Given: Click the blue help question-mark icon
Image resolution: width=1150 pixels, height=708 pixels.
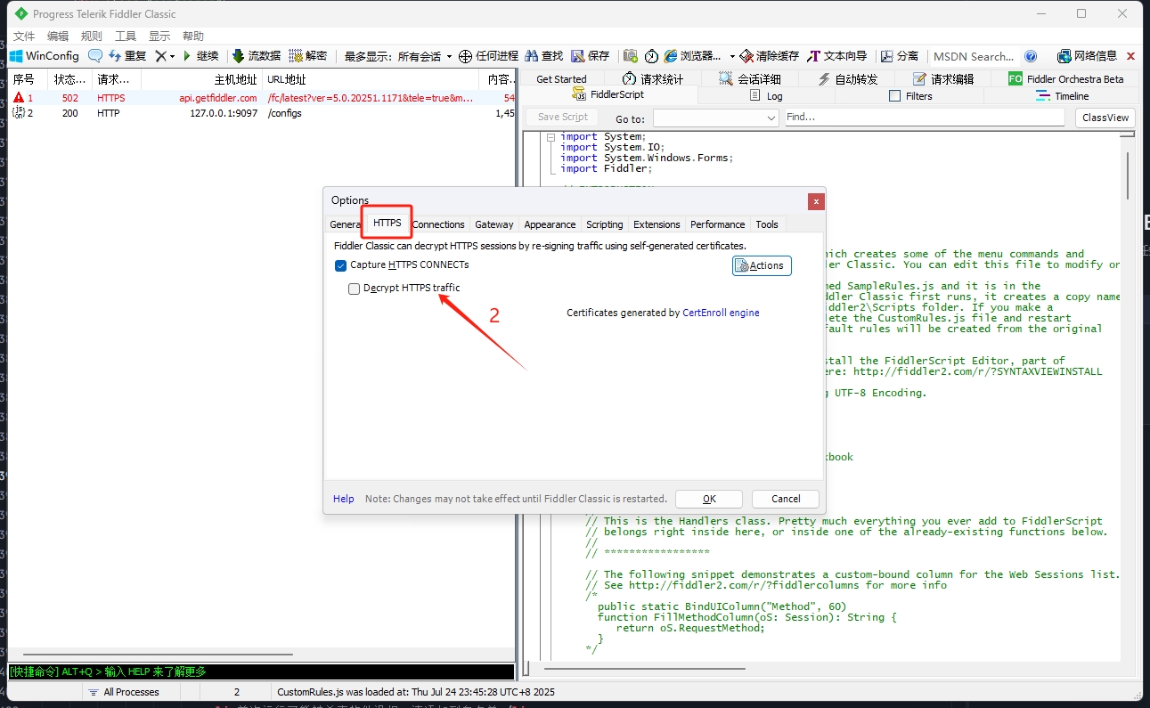Looking at the screenshot, I should (1031, 55).
